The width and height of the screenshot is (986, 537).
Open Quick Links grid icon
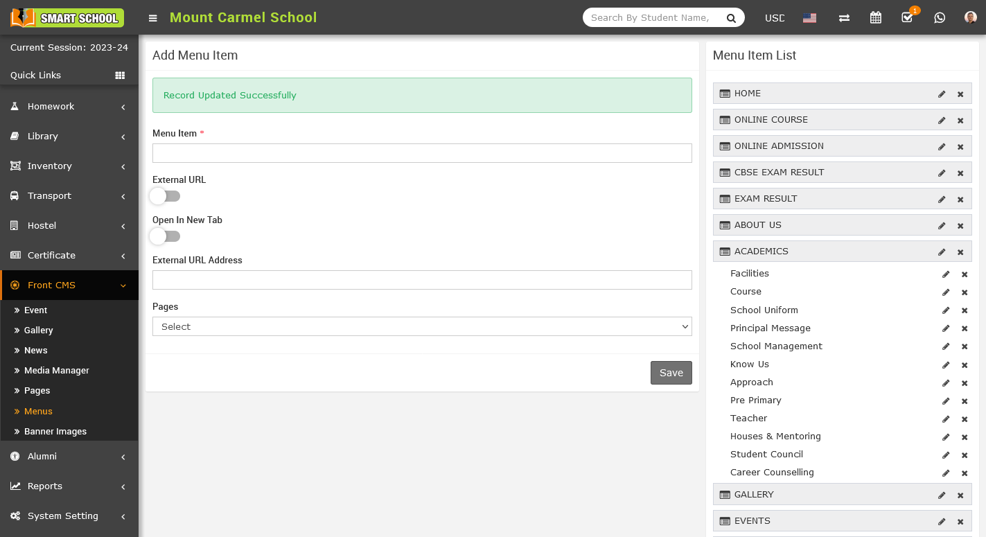coord(120,76)
